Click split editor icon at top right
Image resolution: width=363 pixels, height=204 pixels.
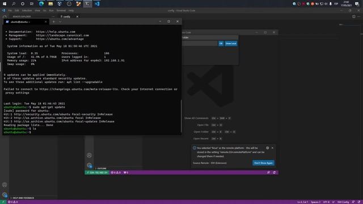click(354, 16)
